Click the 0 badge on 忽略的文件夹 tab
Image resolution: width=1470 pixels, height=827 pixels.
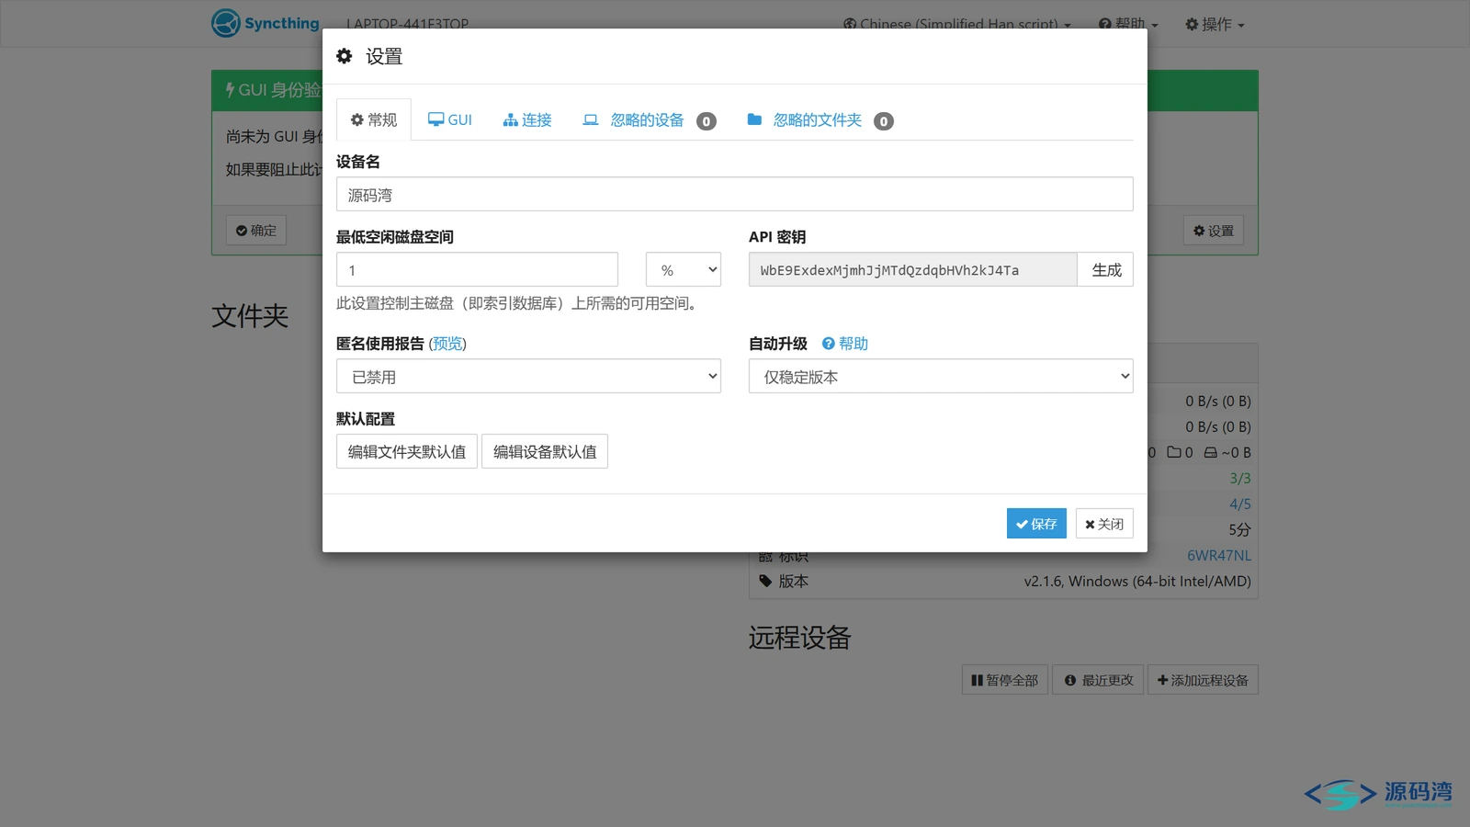point(884,121)
